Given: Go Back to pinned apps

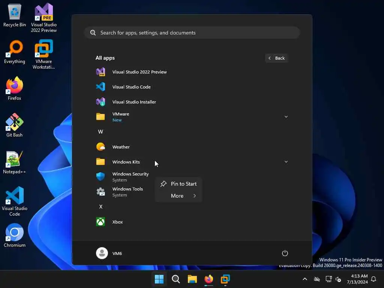Looking at the screenshot, I should (277, 58).
